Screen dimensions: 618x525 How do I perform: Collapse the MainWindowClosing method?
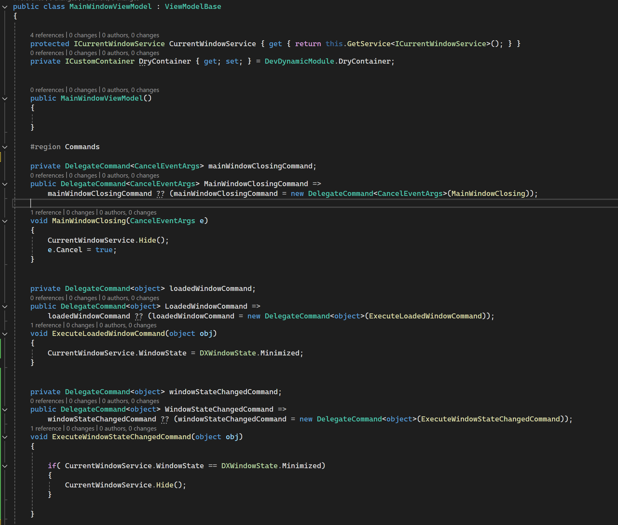point(5,221)
